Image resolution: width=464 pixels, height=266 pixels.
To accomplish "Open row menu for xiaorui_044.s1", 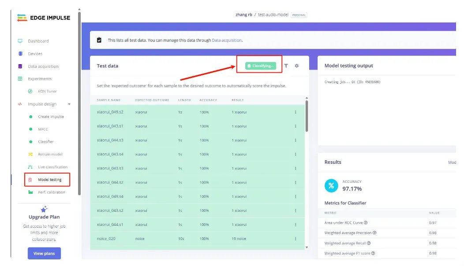I will coord(296,225).
